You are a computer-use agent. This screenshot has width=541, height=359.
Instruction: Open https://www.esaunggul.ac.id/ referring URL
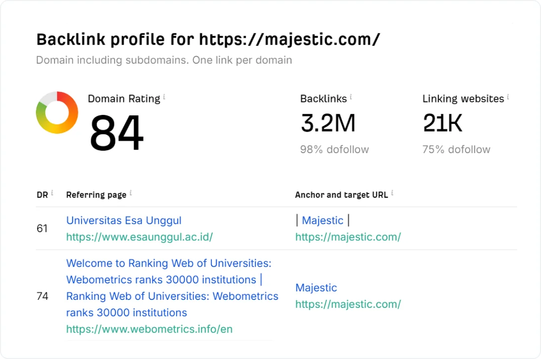[140, 237]
